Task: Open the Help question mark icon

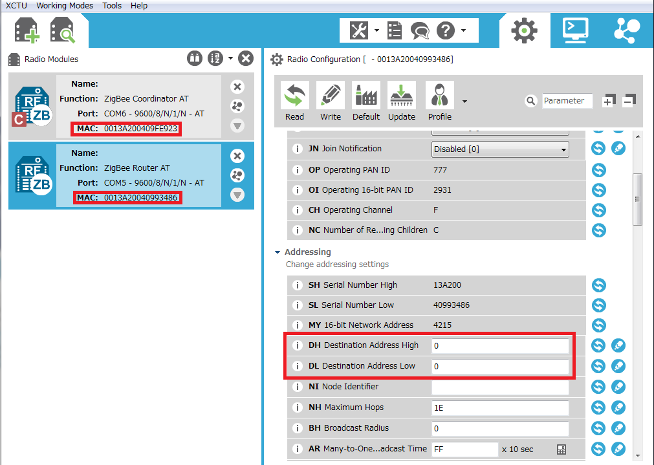Action: tap(446, 30)
